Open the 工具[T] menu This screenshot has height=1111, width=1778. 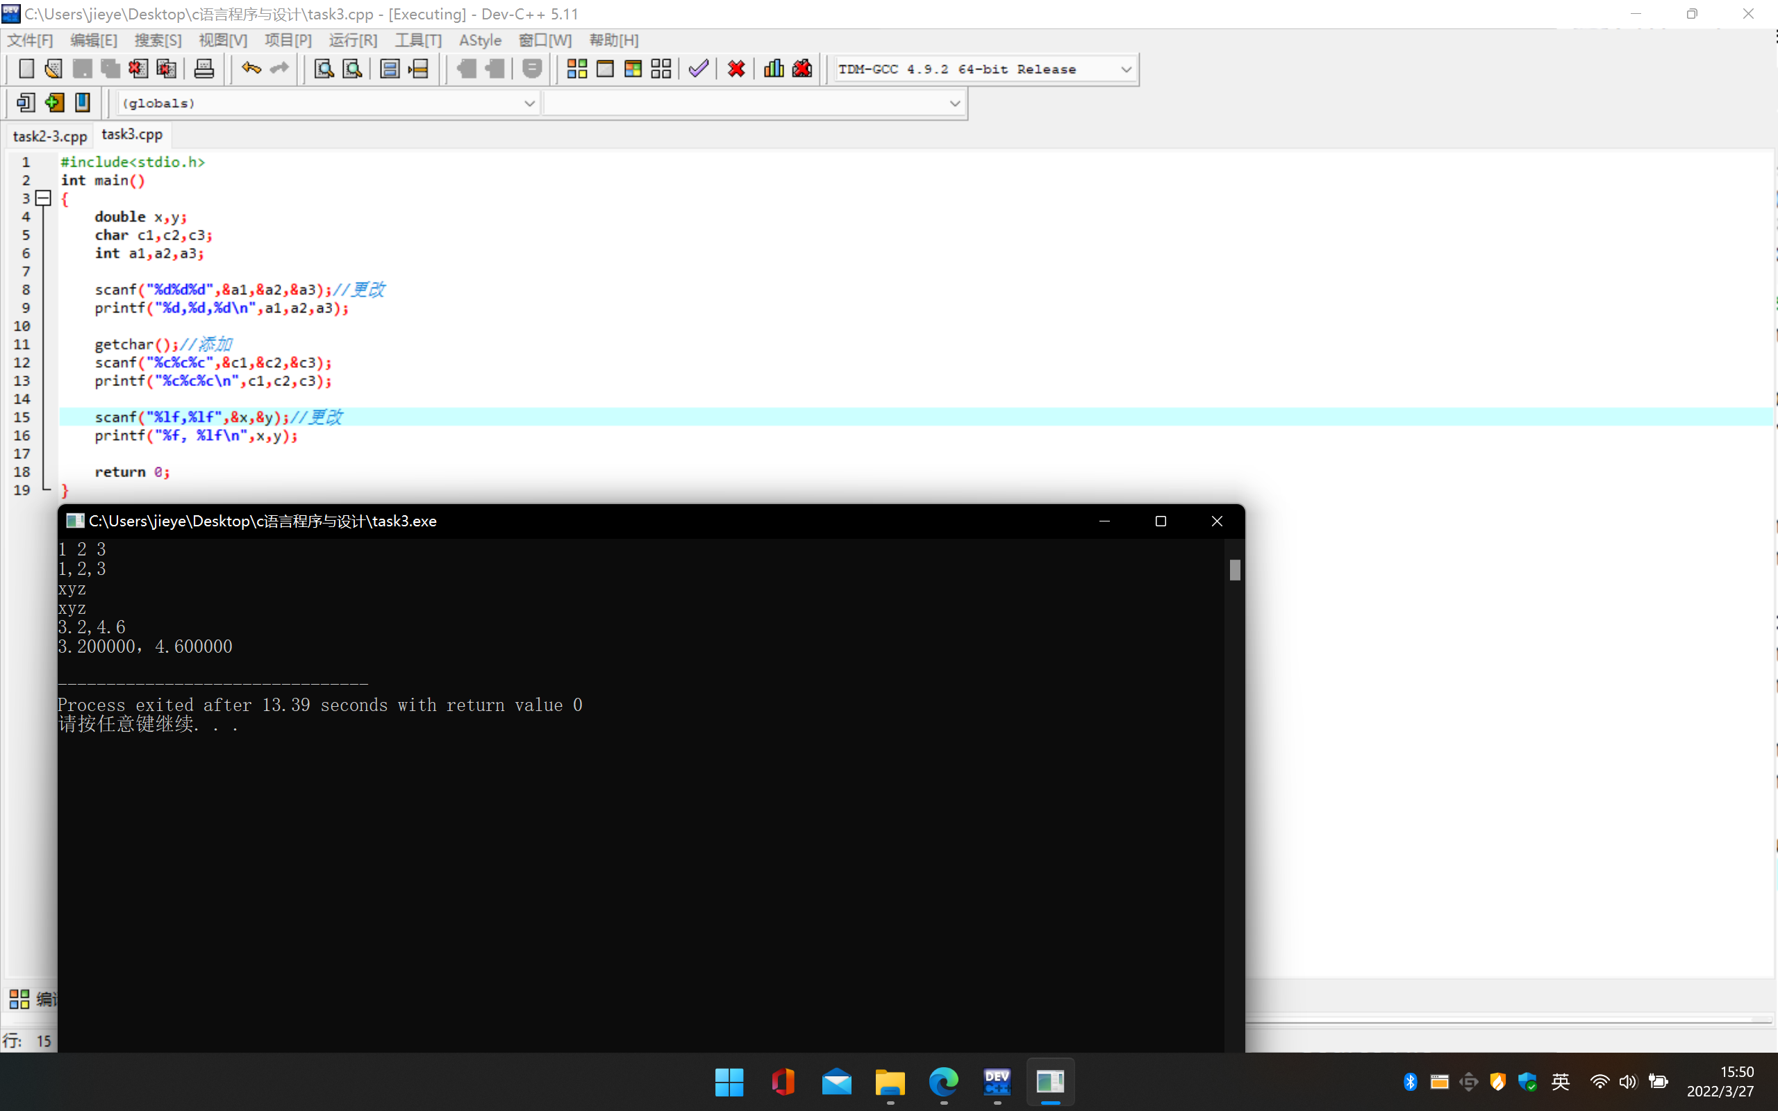417,40
